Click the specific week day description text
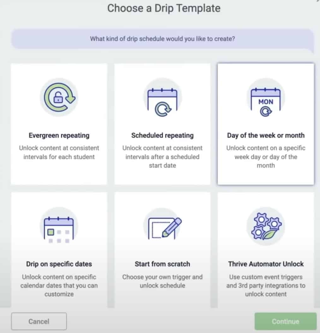 coord(266,157)
